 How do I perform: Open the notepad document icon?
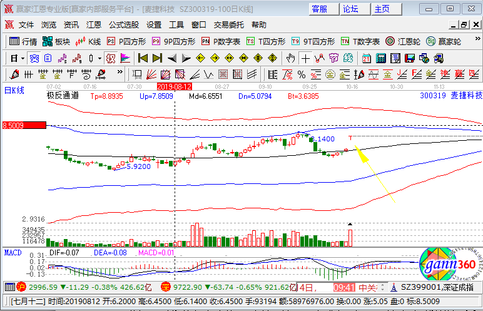(x=395, y=58)
